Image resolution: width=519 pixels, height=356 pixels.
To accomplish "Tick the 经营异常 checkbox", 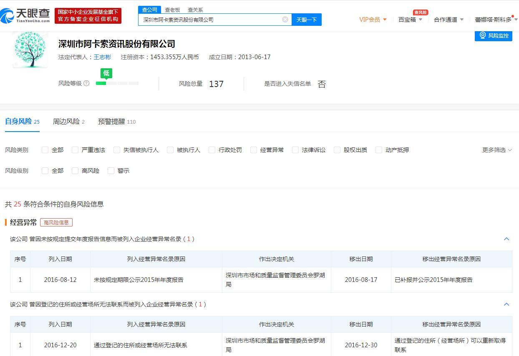I will tap(254, 150).
